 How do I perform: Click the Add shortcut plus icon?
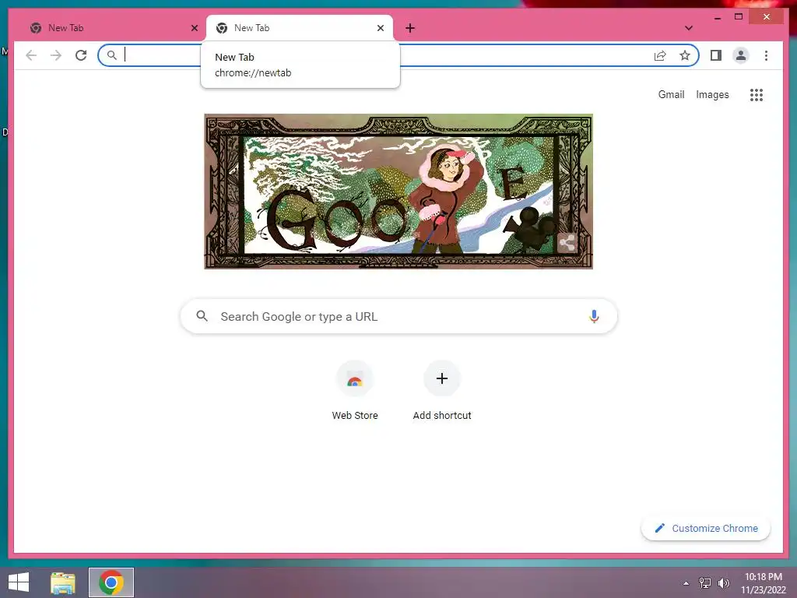click(442, 379)
